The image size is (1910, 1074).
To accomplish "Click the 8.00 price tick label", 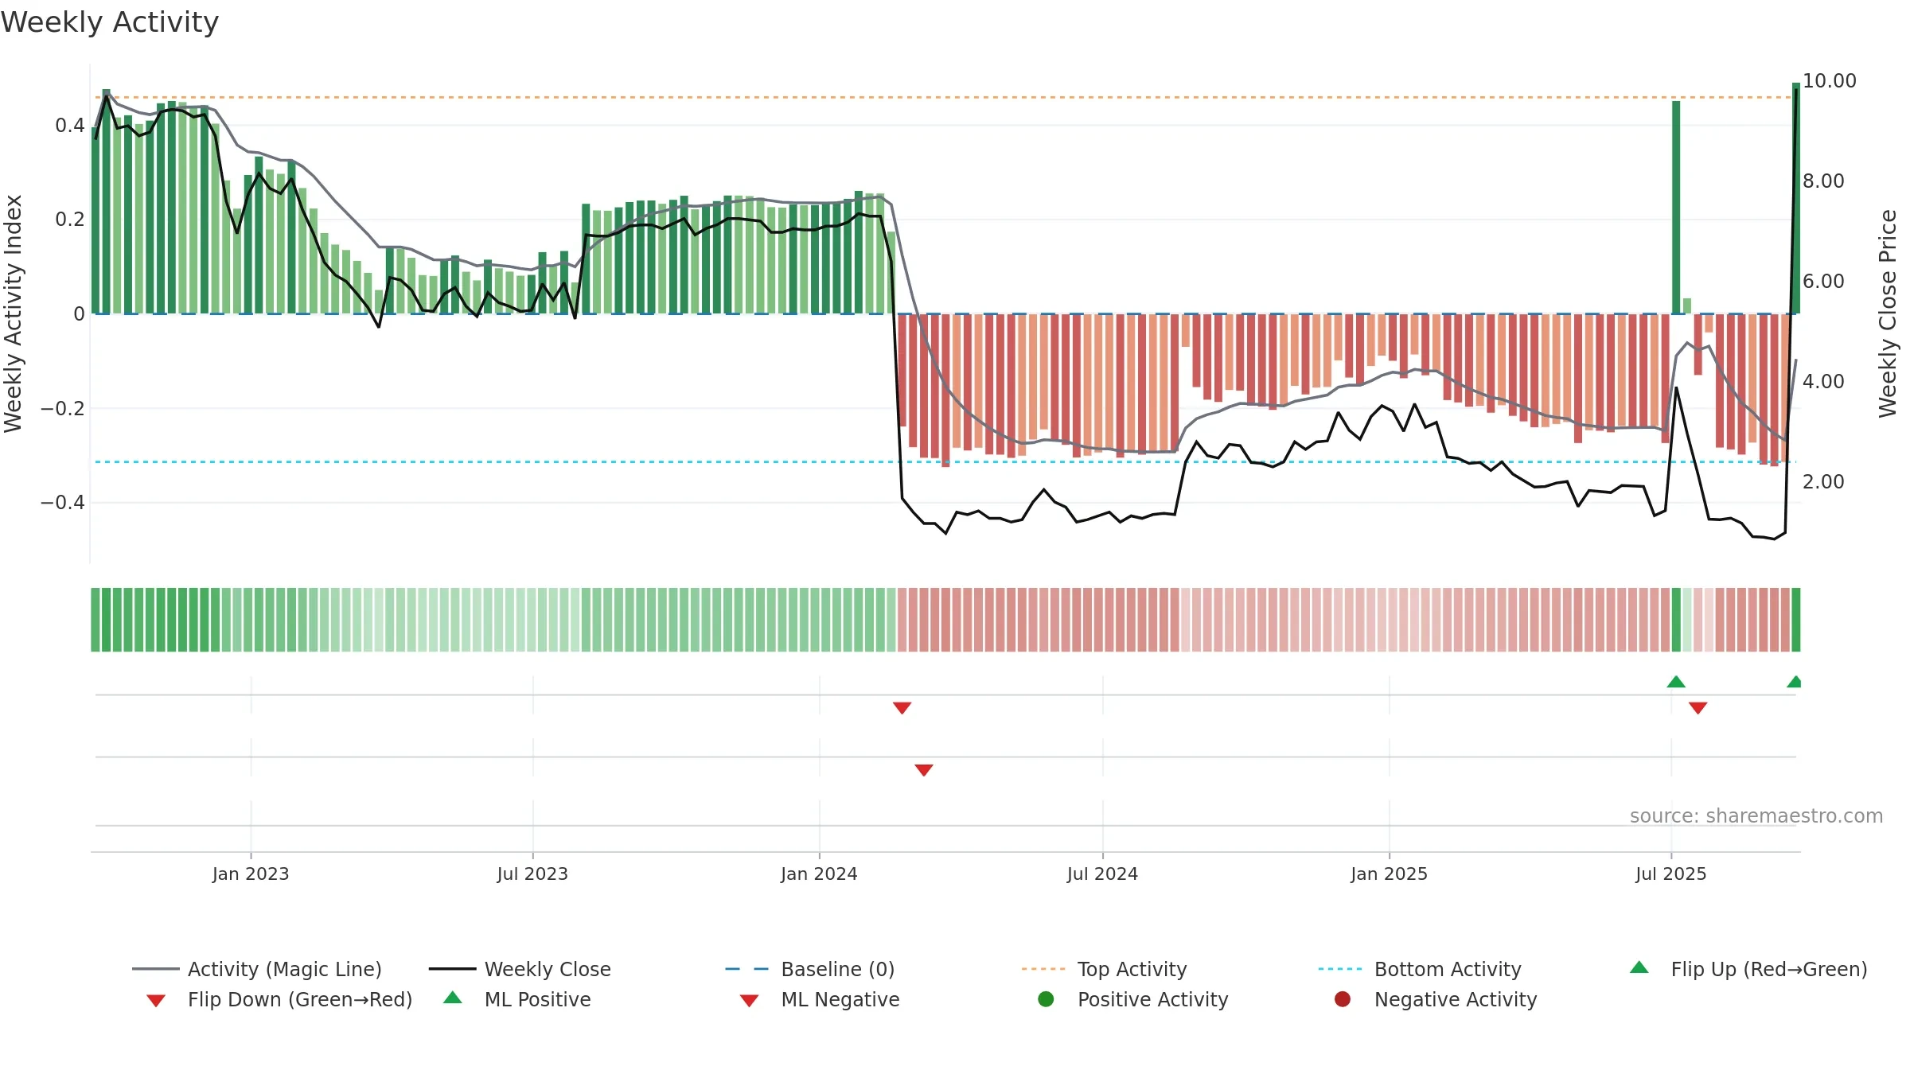I will point(1823,181).
